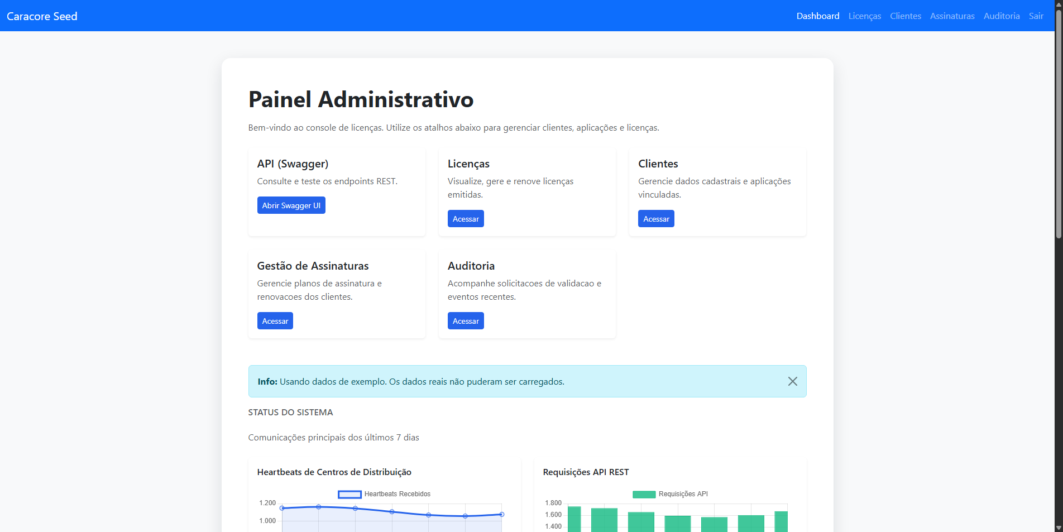Open Swagger UI from the API card
Viewport: 1063px width, 532px height.
pos(291,205)
